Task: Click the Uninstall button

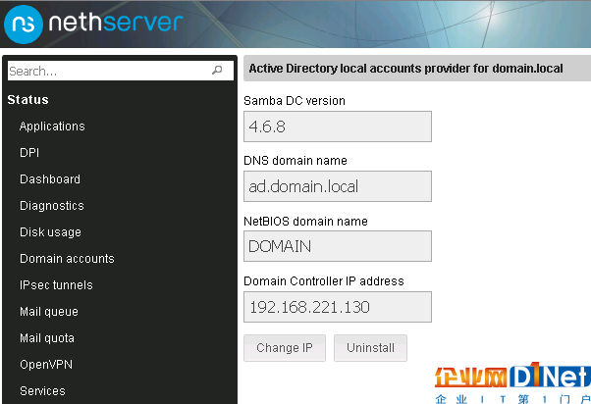Action: tap(370, 348)
